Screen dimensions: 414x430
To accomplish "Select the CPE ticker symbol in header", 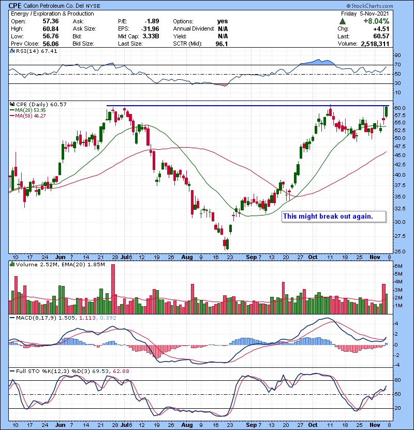I will 15,6.
